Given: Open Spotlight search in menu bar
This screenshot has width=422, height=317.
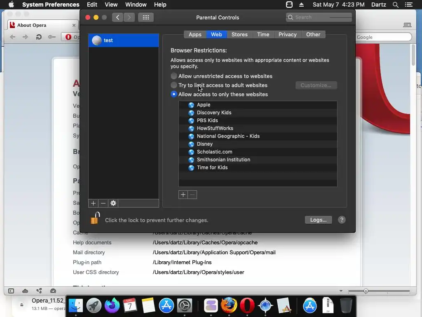Looking at the screenshot, I should pos(395,5).
